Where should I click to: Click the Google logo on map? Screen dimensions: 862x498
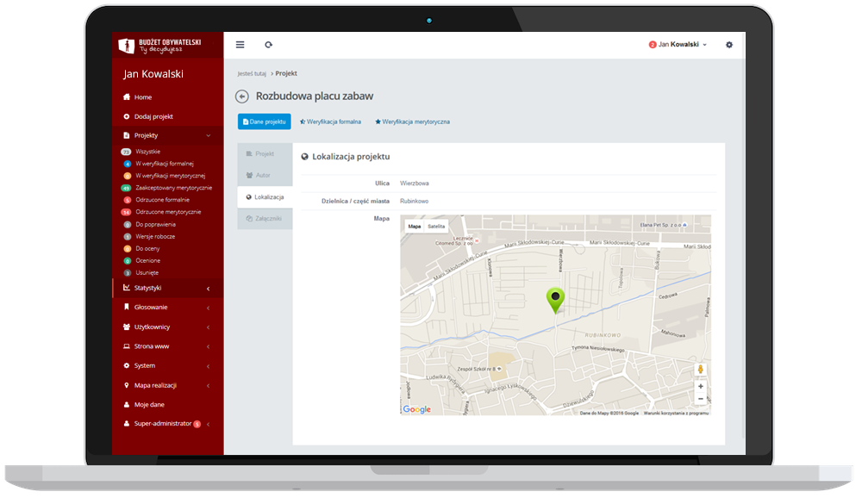click(416, 409)
